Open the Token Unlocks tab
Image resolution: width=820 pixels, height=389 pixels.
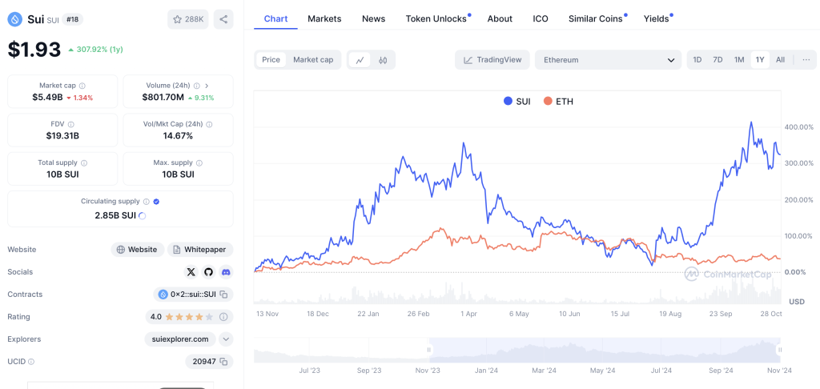[436, 19]
